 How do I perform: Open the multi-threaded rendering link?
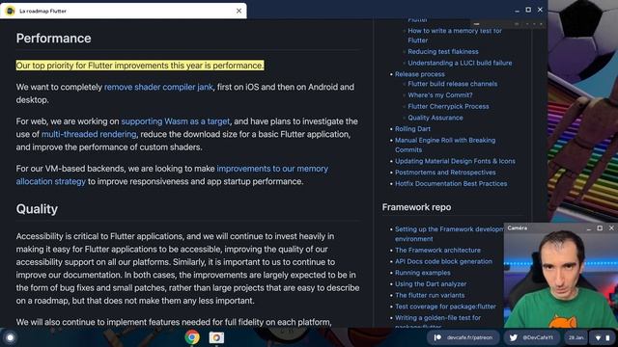tap(89, 134)
